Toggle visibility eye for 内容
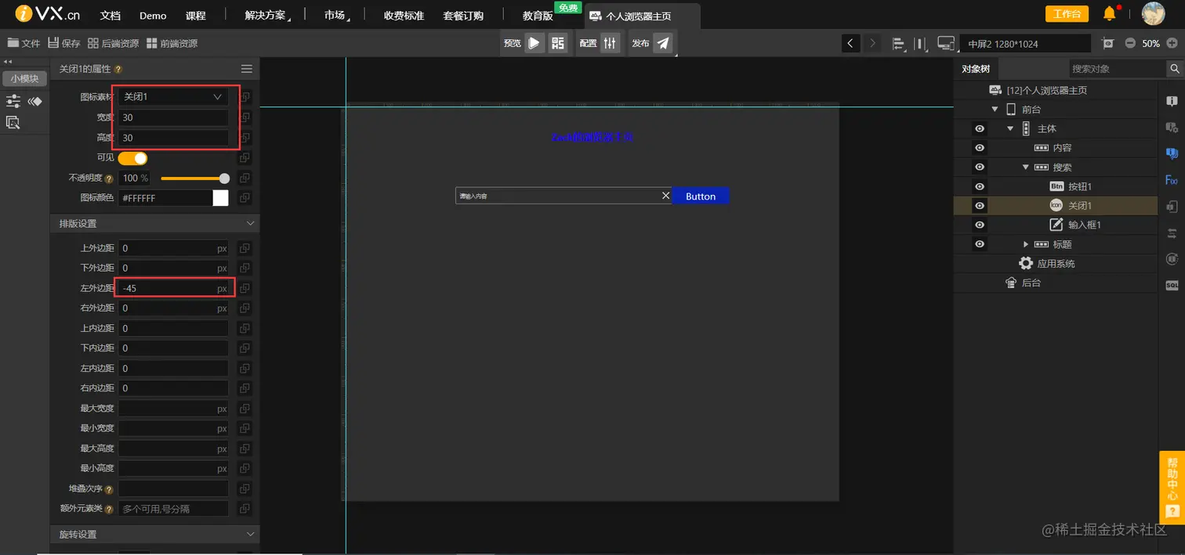Image resolution: width=1185 pixels, height=555 pixels. click(x=979, y=148)
